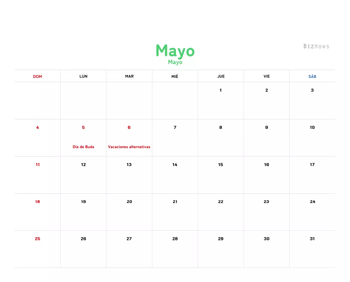The width and height of the screenshot is (350, 282).
Task: Select the Mayo subtitle text
Action: pos(175,62)
